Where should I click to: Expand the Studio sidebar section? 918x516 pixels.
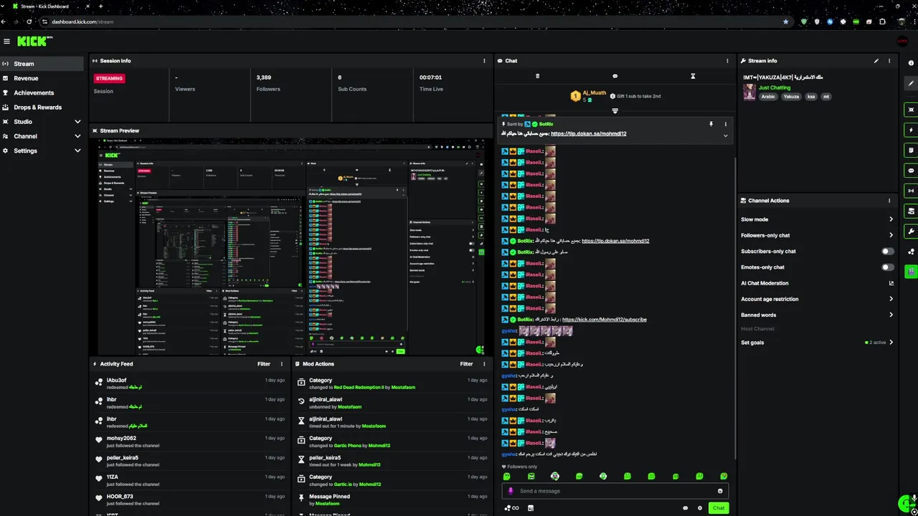coord(77,122)
